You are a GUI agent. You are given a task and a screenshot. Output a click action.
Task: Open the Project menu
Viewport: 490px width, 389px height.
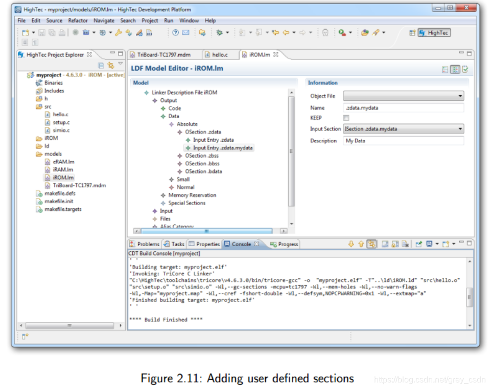coord(150,20)
